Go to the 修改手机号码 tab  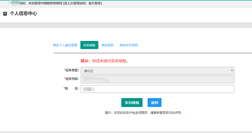129,45
